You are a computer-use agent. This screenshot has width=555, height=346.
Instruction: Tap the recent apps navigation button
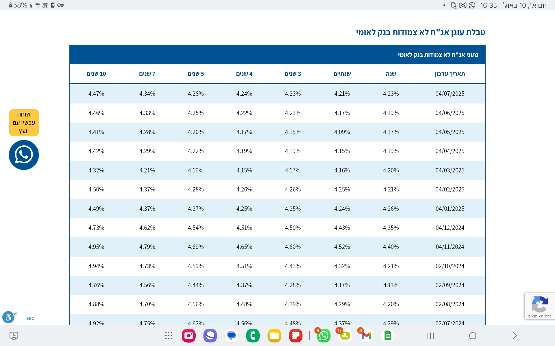[x=430, y=336]
